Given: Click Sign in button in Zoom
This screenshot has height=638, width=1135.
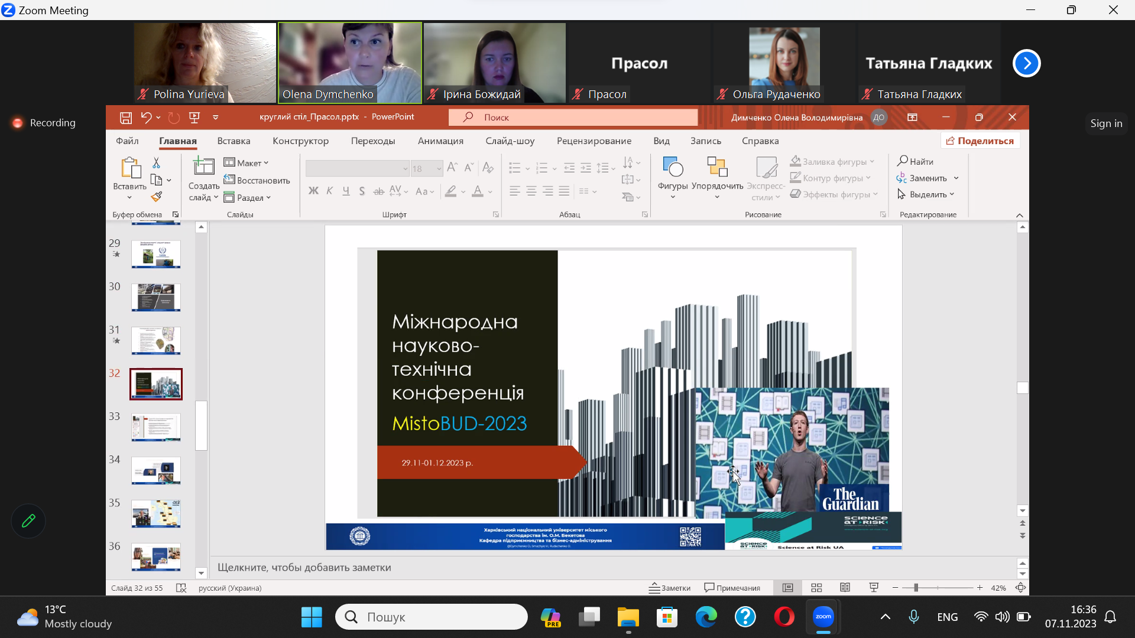Looking at the screenshot, I should [1106, 123].
